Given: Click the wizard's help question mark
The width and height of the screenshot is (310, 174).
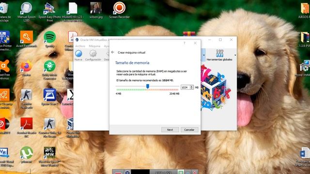Looking at the screenshot, I should 185,43.
